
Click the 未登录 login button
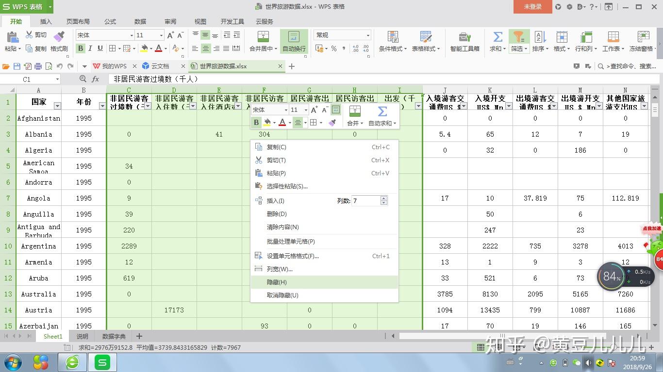[532, 7]
